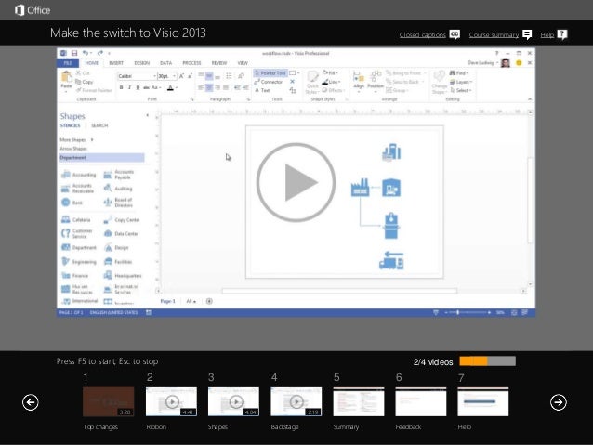Open the Top changes thumbnail
This screenshot has width=593, height=445.
tap(108, 401)
